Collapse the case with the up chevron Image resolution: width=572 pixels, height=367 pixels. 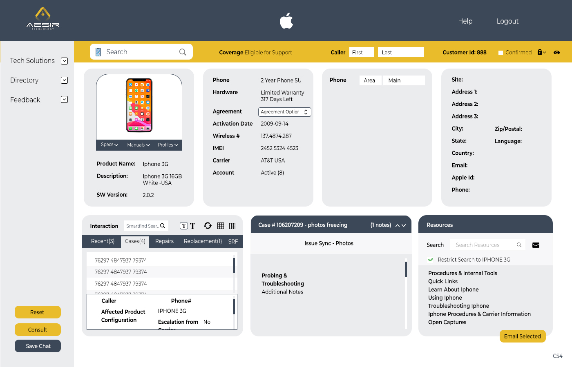398,225
